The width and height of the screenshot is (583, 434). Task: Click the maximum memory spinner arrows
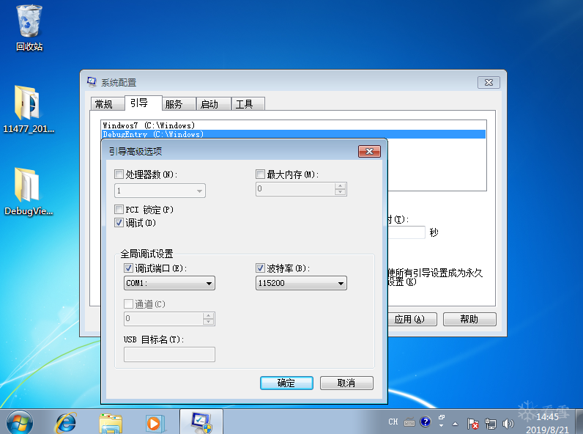pos(341,188)
